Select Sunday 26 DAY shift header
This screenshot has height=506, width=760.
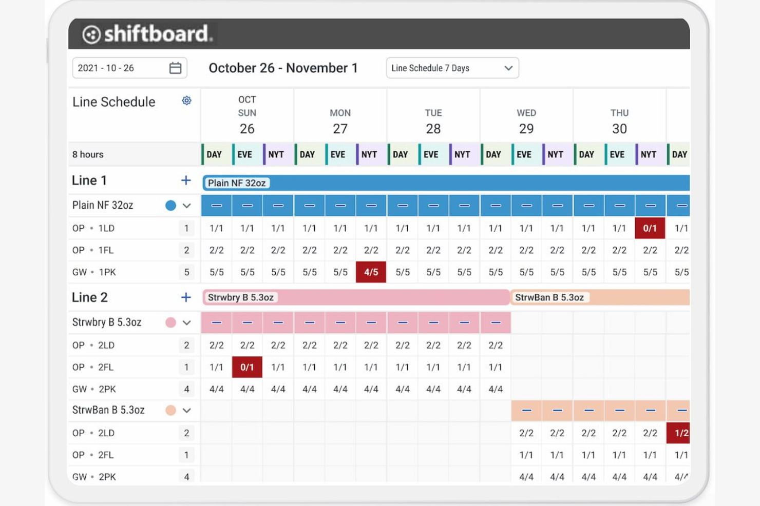216,154
